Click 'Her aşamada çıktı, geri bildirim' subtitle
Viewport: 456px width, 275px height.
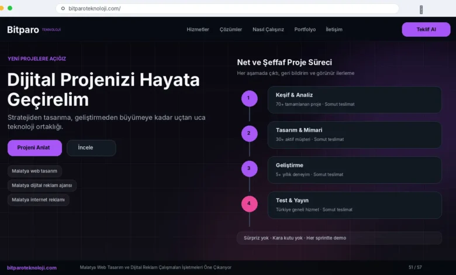pos(295,73)
